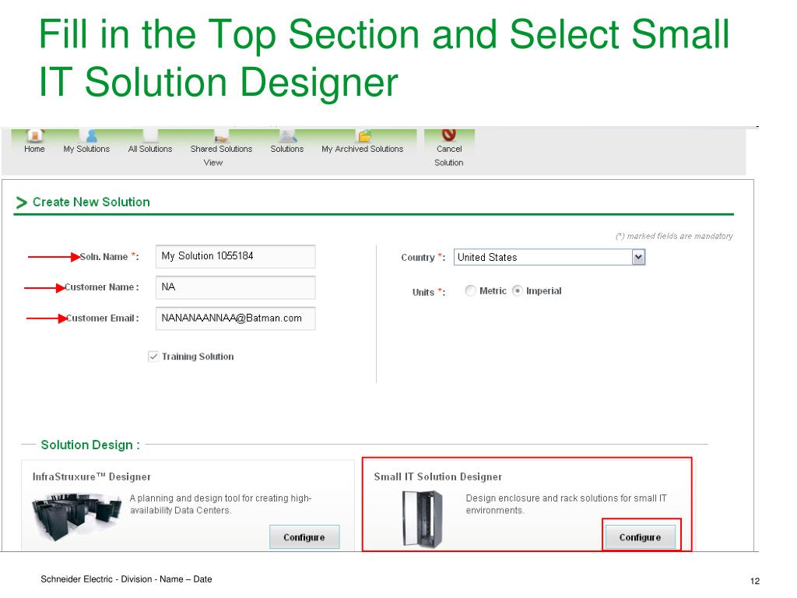Viewport: 797px width, 598px height.
Task: Select the Imperial units radio button
Action: (517, 290)
